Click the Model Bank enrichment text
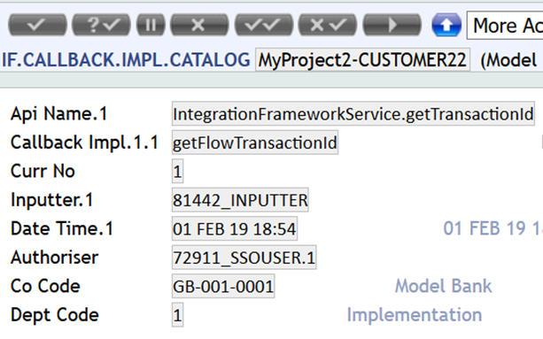Image resolution: width=543 pixels, height=339 pixels. click(443, 286)
